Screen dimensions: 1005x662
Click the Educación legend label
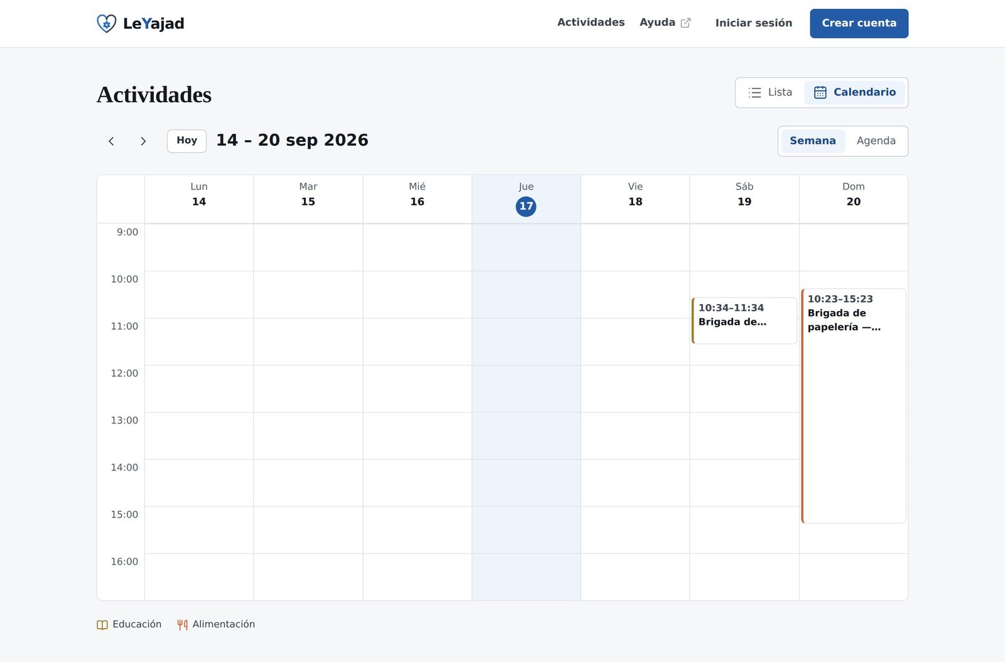coord(137,624)
